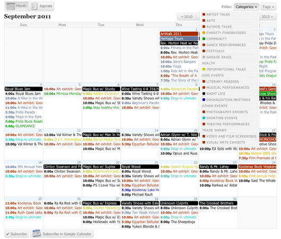Viewport: 281px width, 239px height.
Task: Select Organization Meetings blue category marker
Action: [204, 100]
